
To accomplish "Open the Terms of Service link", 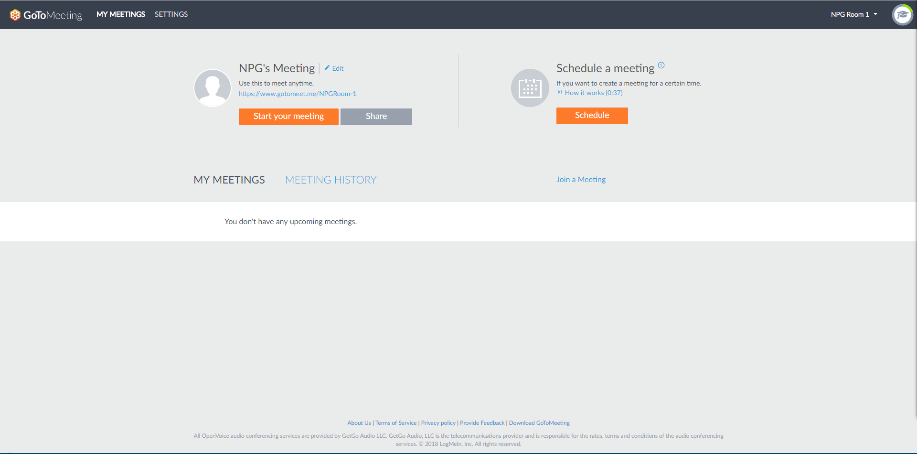I will pyautogui.click(x=396, y=423).
